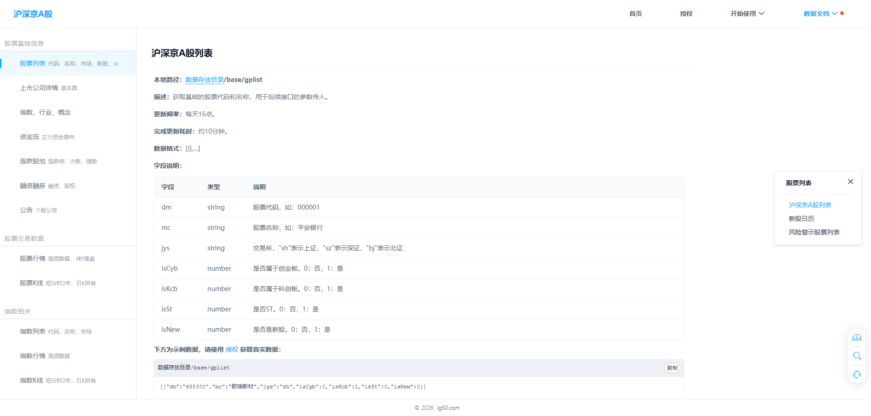The height and width of the screenshot is (416, 871).
Task: Click 完成更新耗时：约10分钟 line
Action: coord(191,131)
